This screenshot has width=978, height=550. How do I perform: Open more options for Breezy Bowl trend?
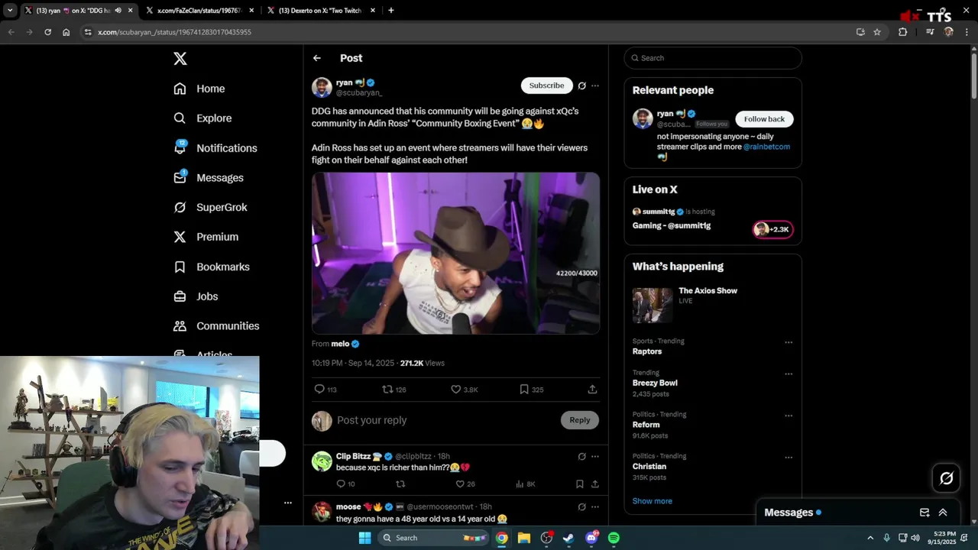(x=789, y=374)
